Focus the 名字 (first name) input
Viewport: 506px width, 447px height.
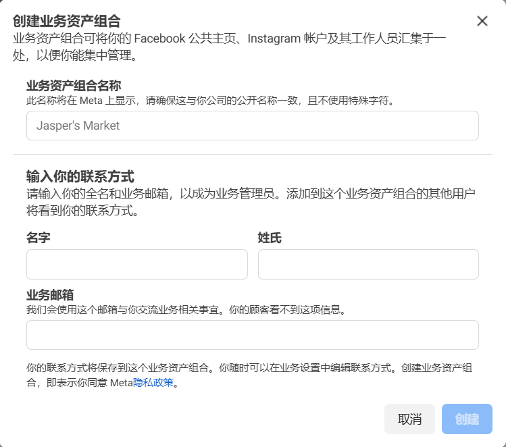tap(136, 264)
